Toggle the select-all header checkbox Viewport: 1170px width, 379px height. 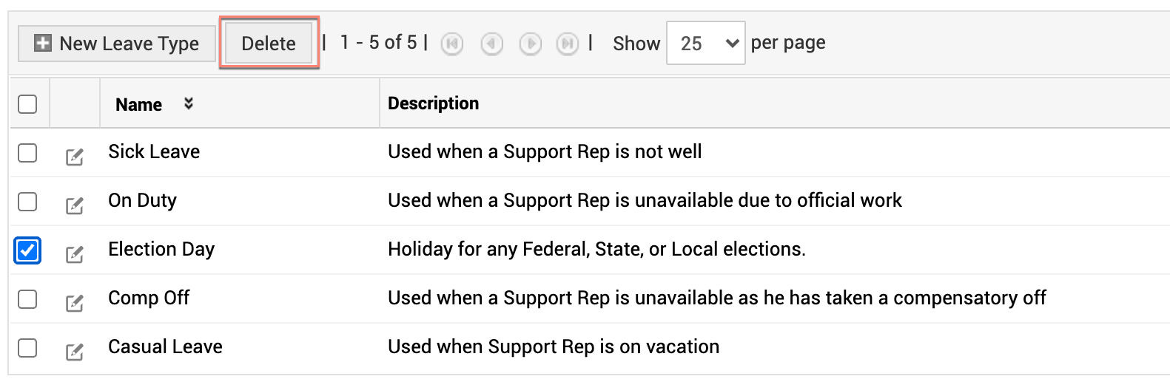point(27,104)
